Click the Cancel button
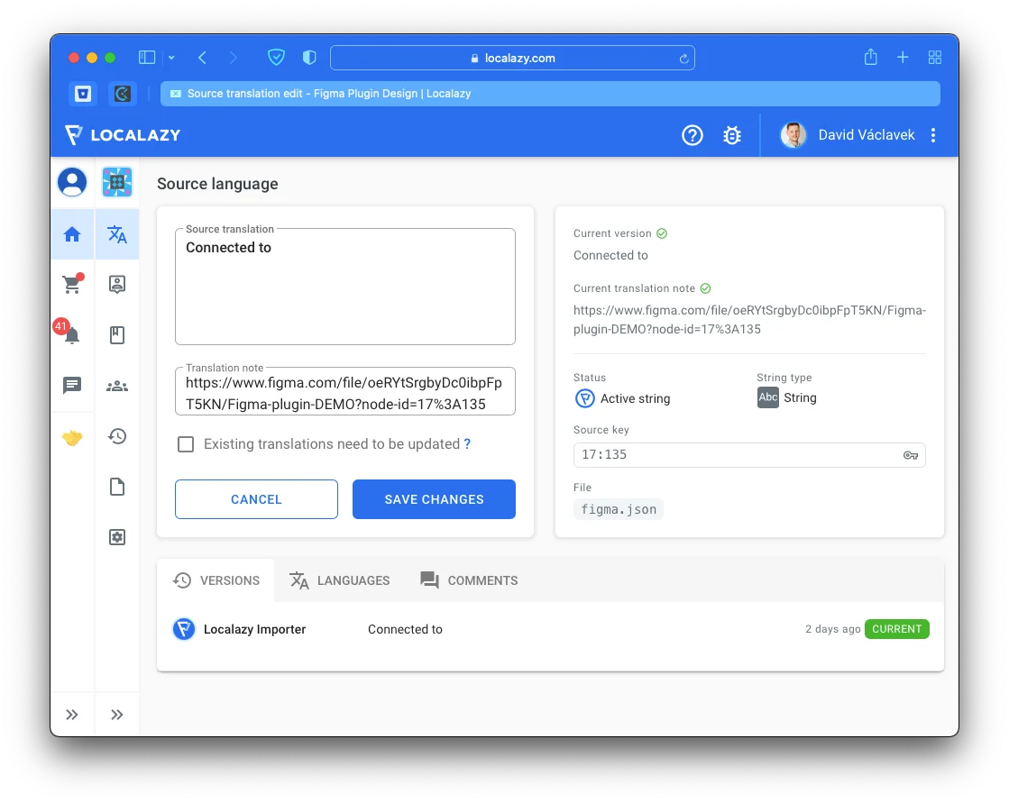This screenshot has height=803, width=1009. tap(256, 499)
